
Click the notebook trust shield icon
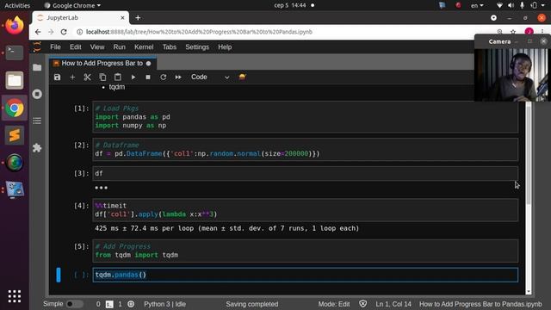(x=362, y=304)
